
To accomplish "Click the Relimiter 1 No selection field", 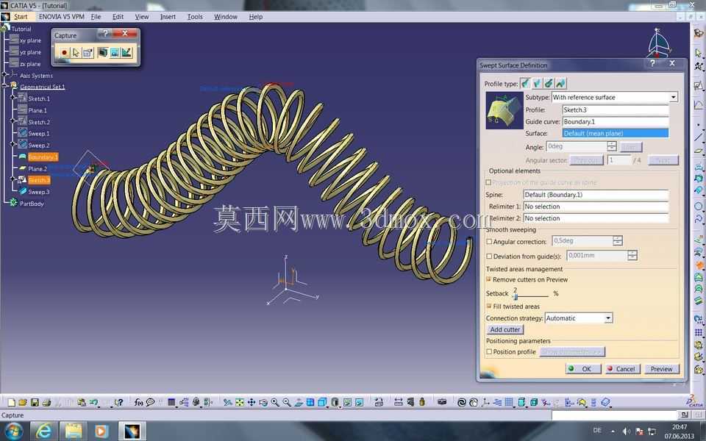I will coord(596,207).
